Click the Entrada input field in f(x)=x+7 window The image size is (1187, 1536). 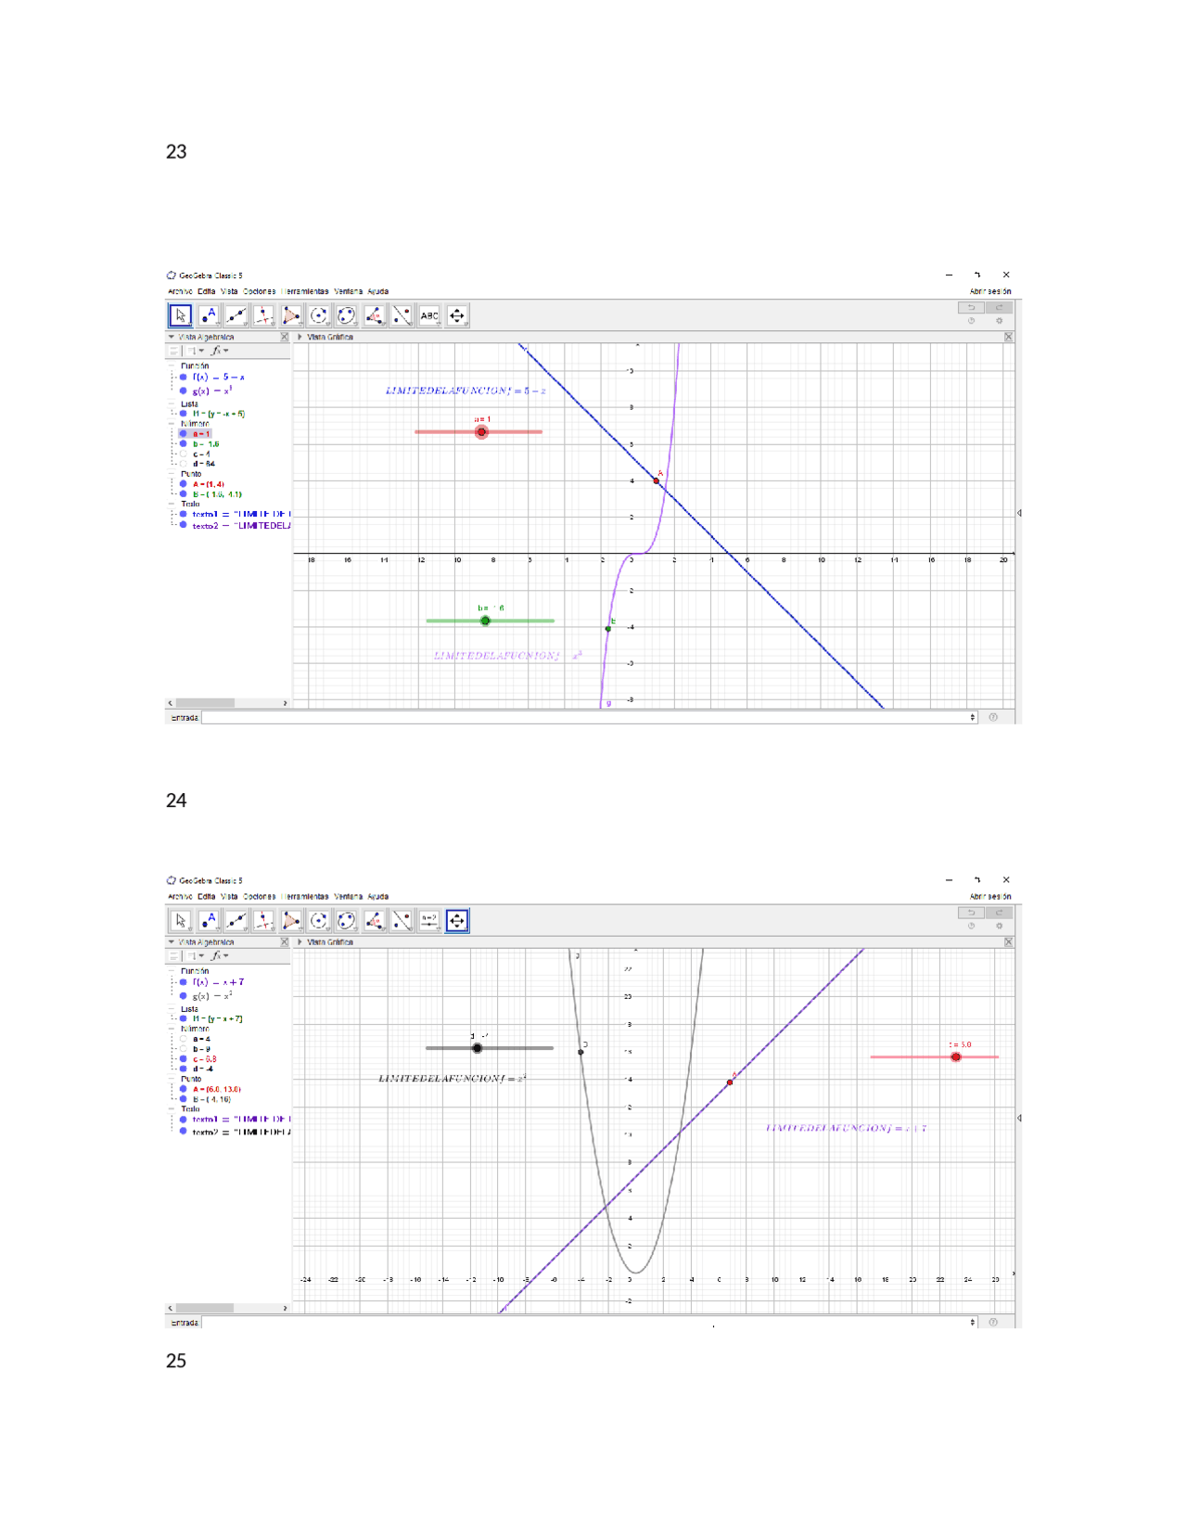tap(590, 1322)
